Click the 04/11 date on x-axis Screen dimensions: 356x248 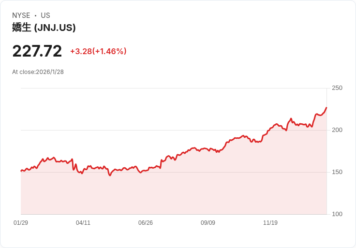[x=83, y=223]
